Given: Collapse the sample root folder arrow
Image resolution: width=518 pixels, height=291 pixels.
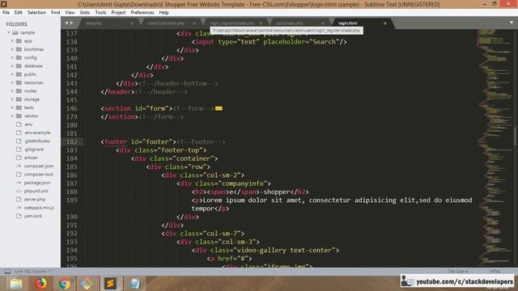Looking at the screenshot, I should [9, 32].
